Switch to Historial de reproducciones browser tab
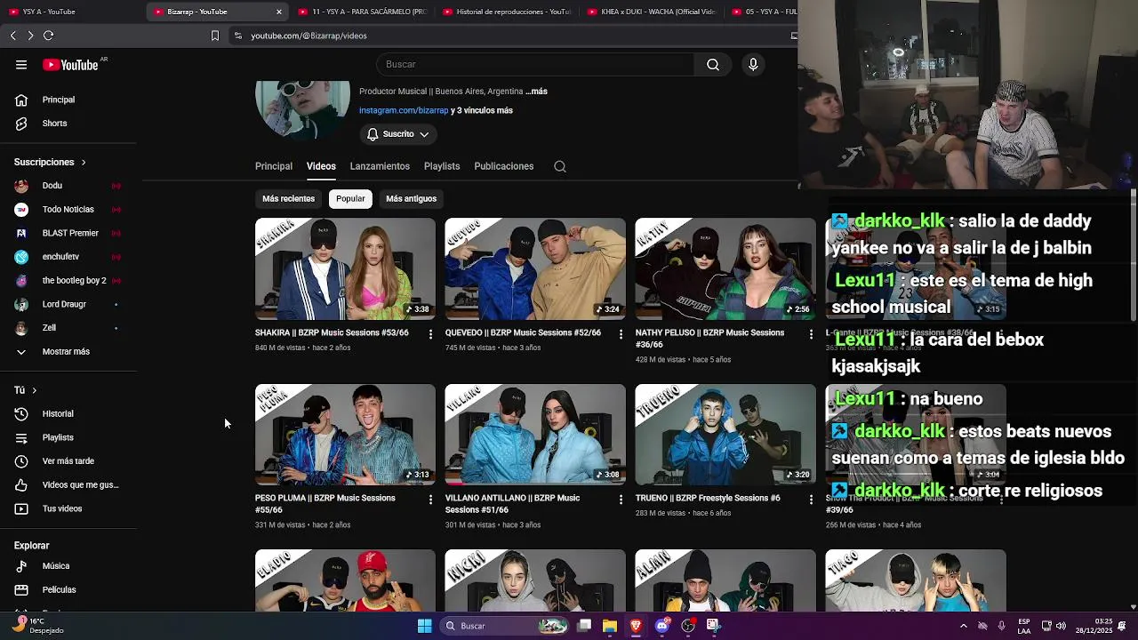1138x640 pixels. pos(507,12)
